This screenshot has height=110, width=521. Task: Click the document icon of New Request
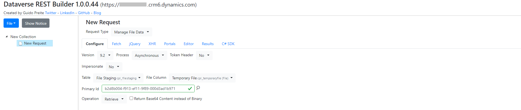21,43
